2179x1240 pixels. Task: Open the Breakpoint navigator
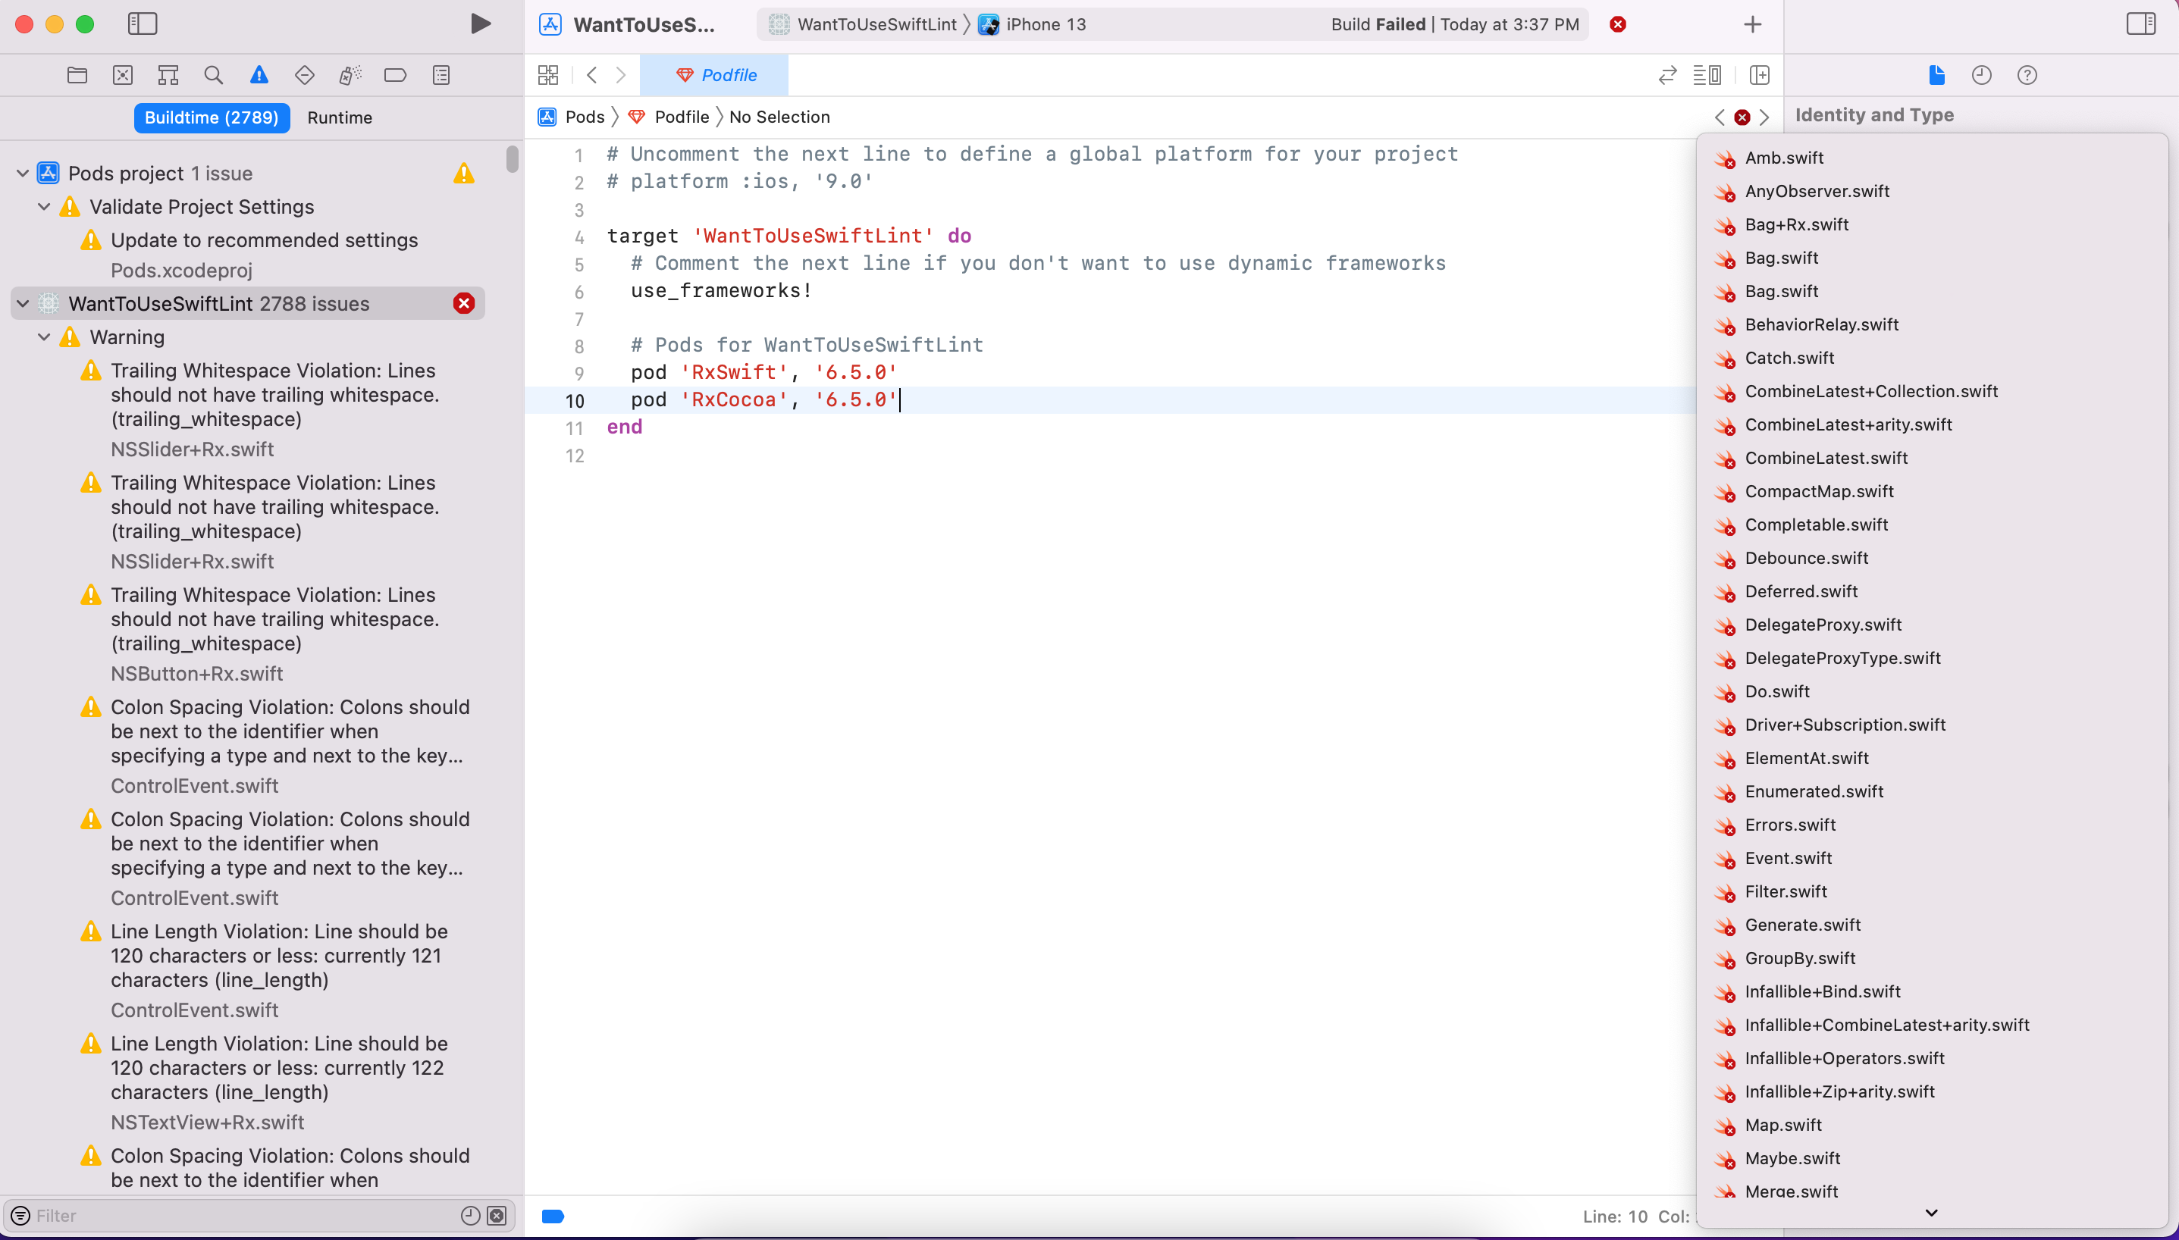(x=395, y=75)
